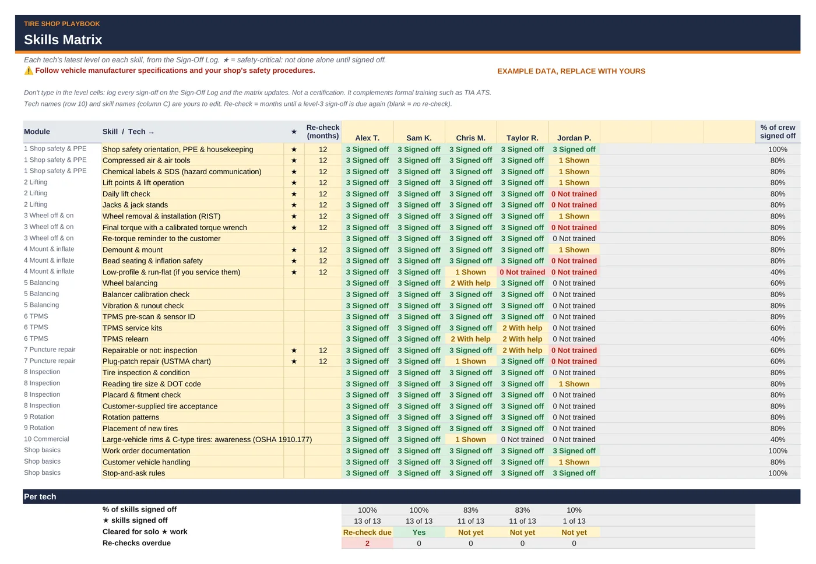Select the Re-checks overdue value '2' for Alex T.
Image resolution: width=816 pixels, height=564 pixels.
pos(367,543)
